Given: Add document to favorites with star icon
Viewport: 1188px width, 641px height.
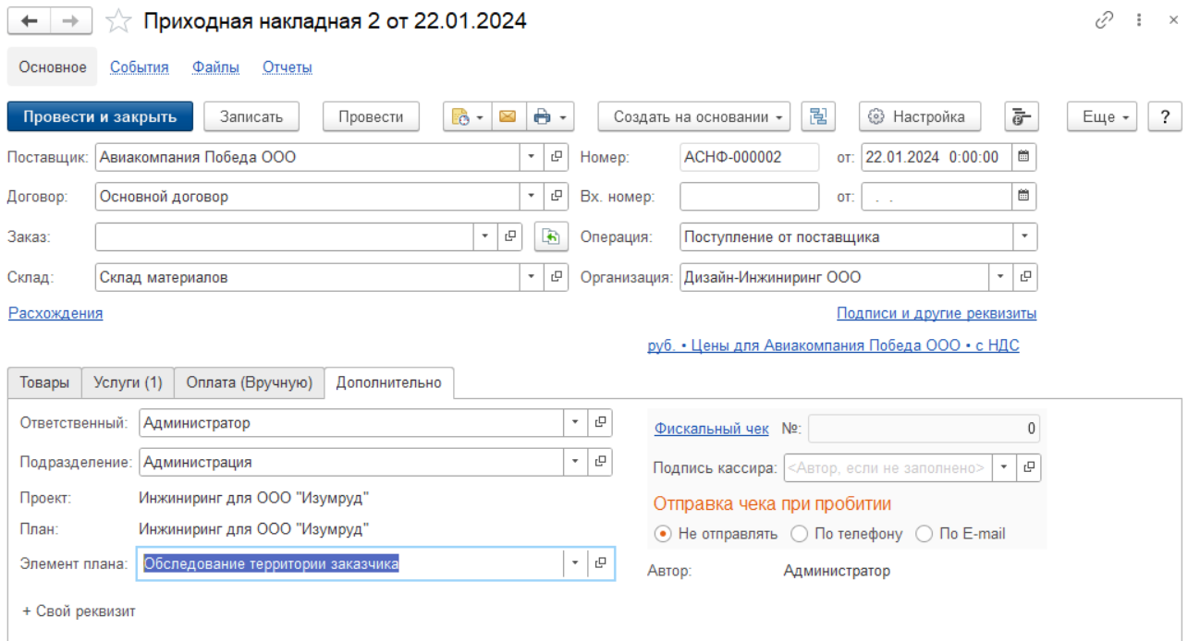Looking at the screenshot, I should coord(118,20).
